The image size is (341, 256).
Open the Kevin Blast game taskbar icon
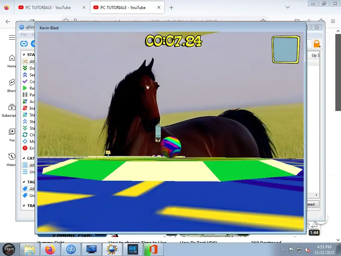[x=112, y=249]
